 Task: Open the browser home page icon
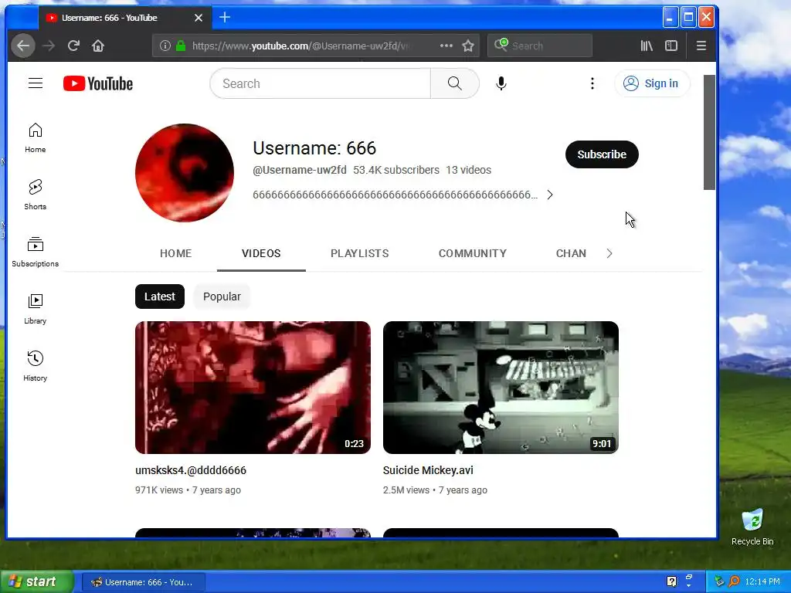coord(98,46)
